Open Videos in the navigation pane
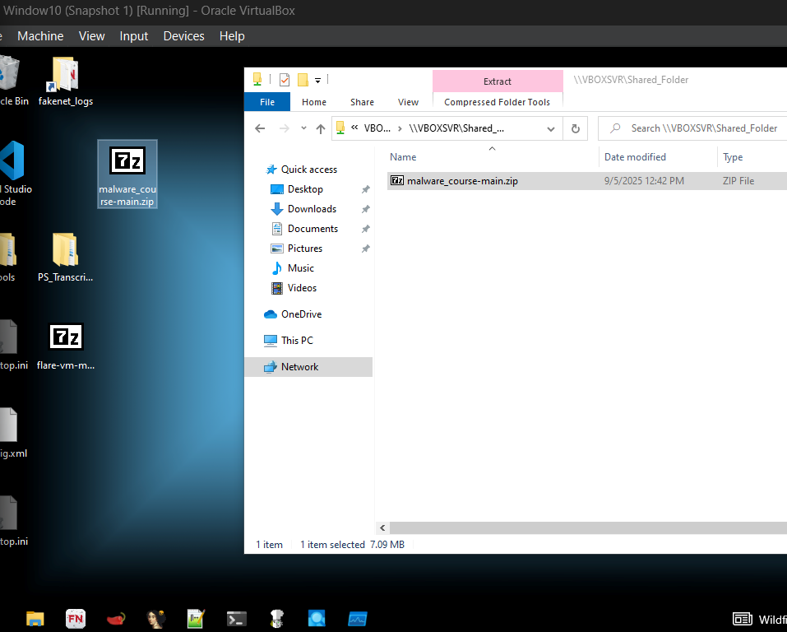 (x=302, y=288)
